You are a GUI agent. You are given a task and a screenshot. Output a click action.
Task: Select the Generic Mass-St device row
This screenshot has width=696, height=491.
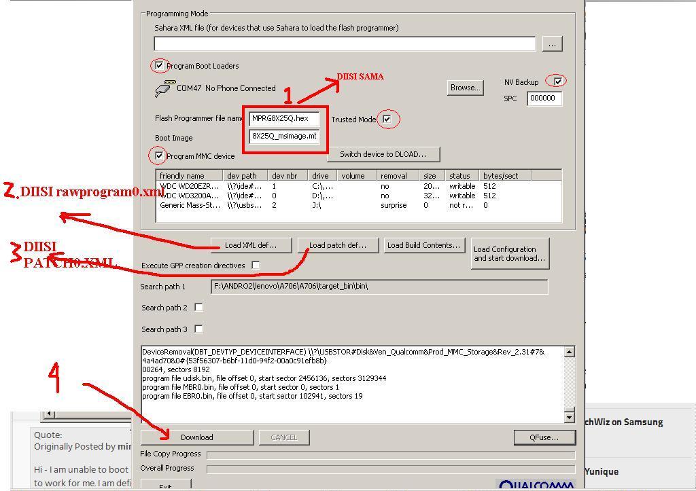pos(359,205)
